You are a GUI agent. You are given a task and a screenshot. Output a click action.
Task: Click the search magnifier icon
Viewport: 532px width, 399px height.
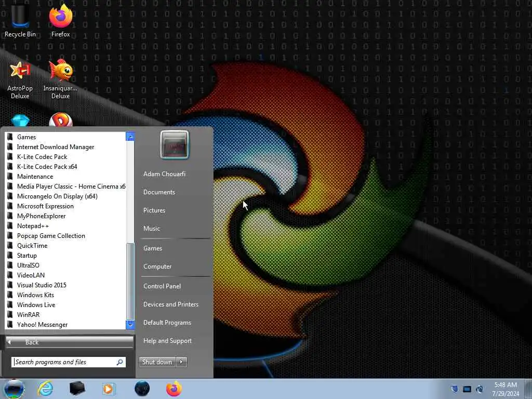coord(120,362)
